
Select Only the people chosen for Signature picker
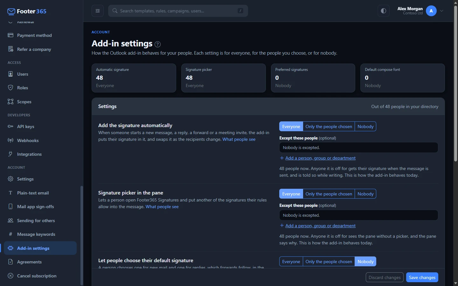tap(329, 194)
